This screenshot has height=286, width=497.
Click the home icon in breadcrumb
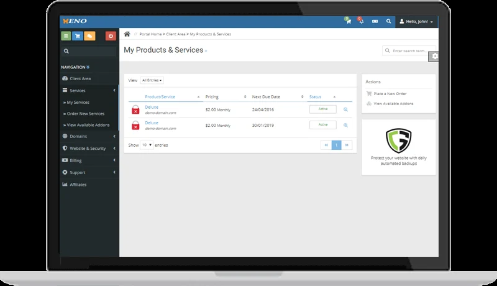127,34
